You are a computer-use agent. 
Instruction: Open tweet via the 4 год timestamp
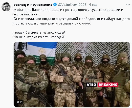[93, 5]
